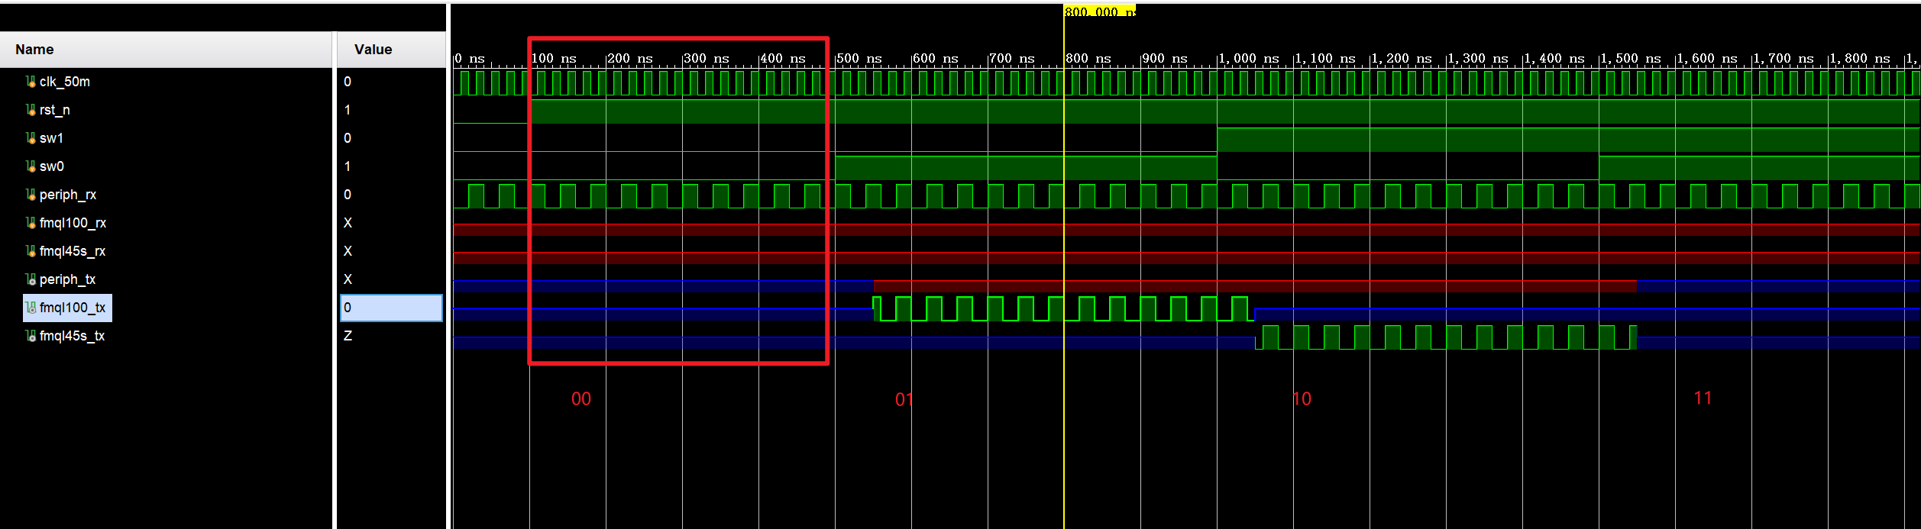The width and height of the screenshot is (1921, 529).
Task: Click the 500 ns mark on the time ruler
Action: (859, 59)
